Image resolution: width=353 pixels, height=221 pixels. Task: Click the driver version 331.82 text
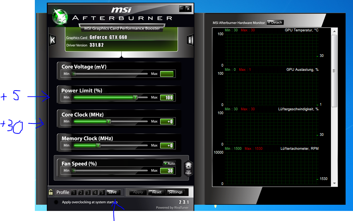[97, 45]
